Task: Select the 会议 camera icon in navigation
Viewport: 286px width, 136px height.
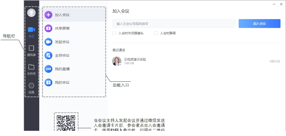Action: click(x=31, y=30)
